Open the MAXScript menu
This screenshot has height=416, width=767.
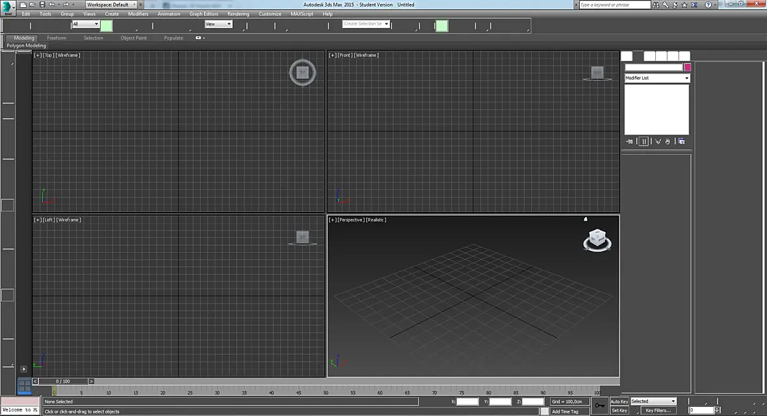(302, 14)
